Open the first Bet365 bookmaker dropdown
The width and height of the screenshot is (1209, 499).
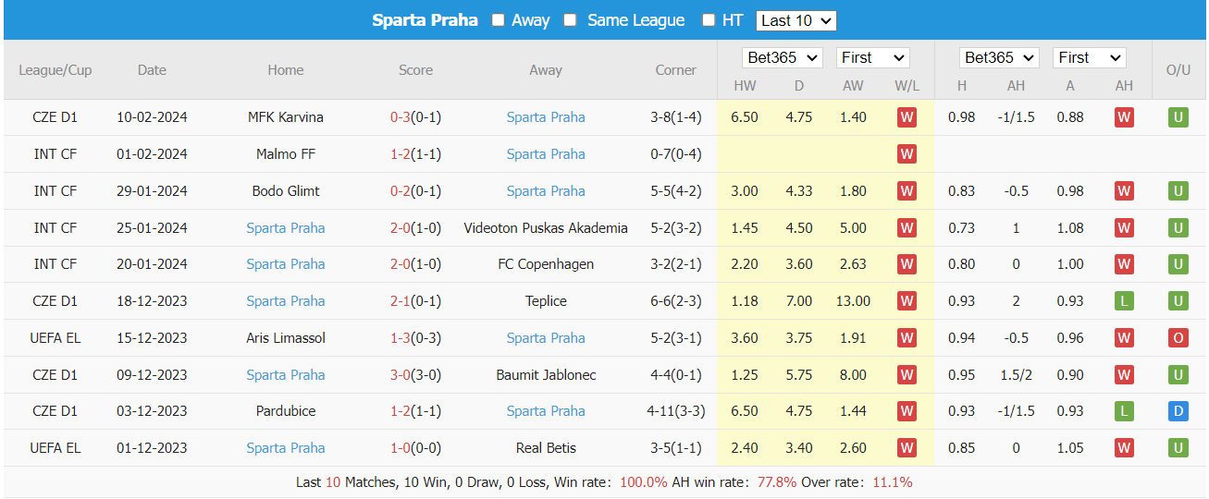click(782, 57)
